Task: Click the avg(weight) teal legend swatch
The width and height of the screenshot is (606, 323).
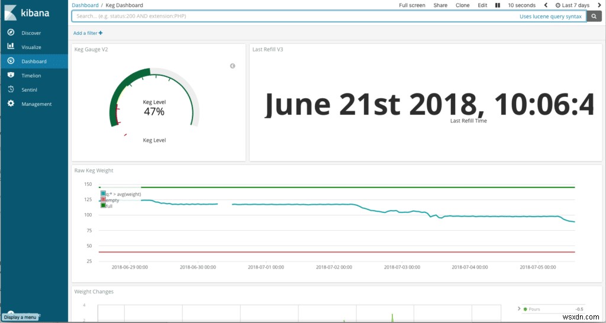Action: [x=103, y=193]
